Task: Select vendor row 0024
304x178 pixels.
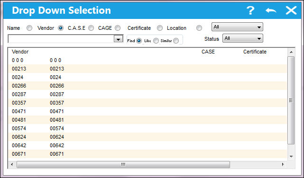Action: (147, 77)
